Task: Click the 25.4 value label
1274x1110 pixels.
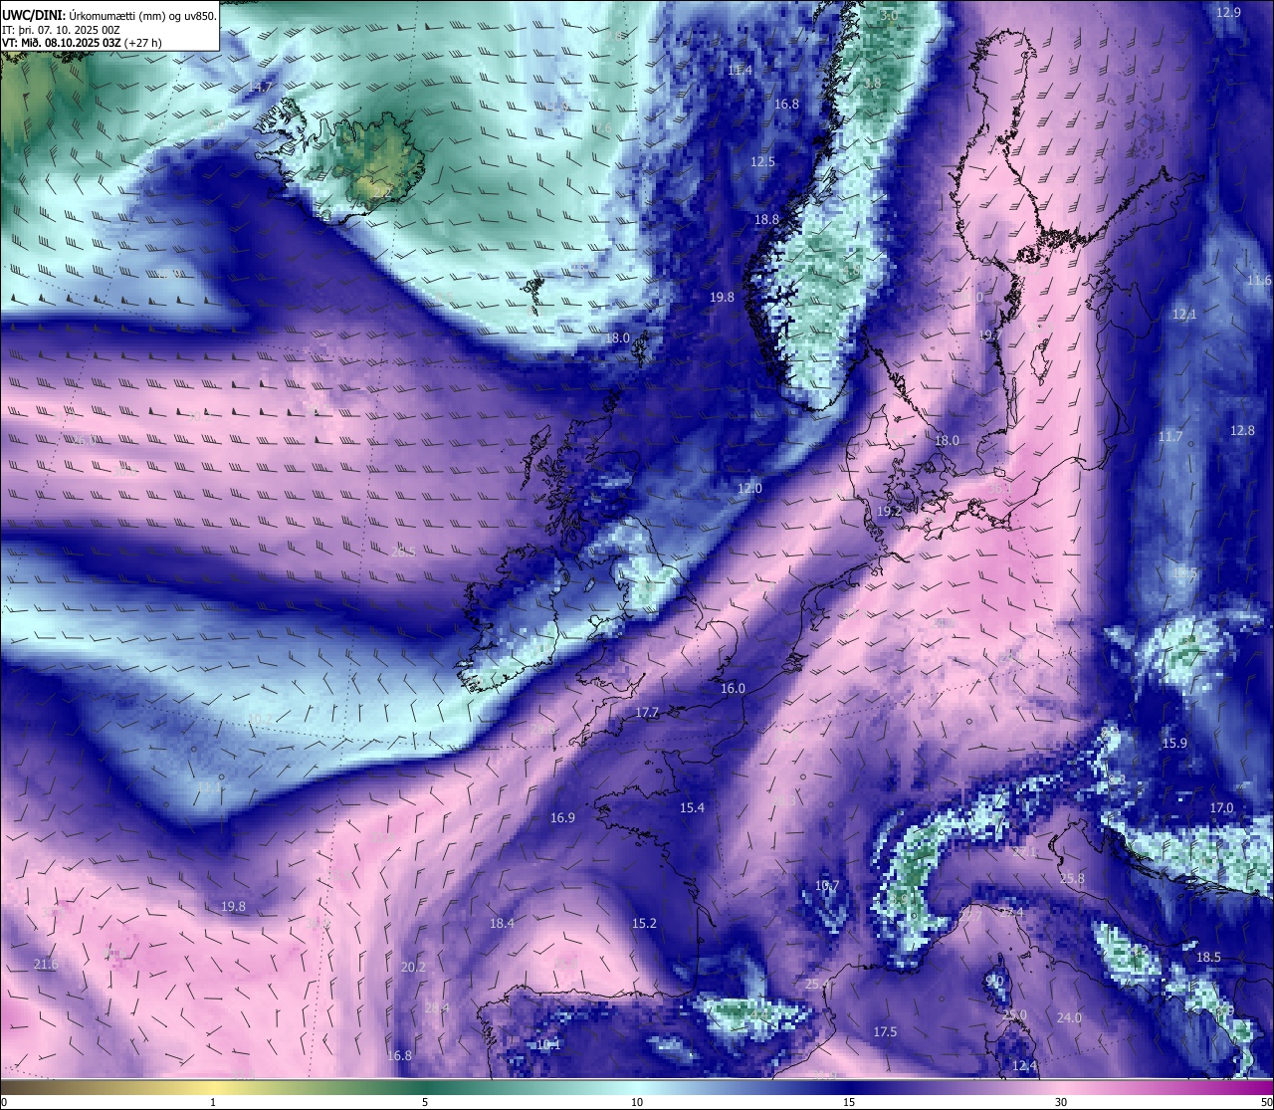Action: tap(817, 984)
